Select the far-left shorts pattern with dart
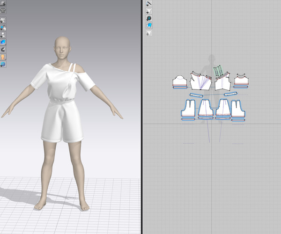The width and height of the screenshot is (281, 234). coord(188,108)
